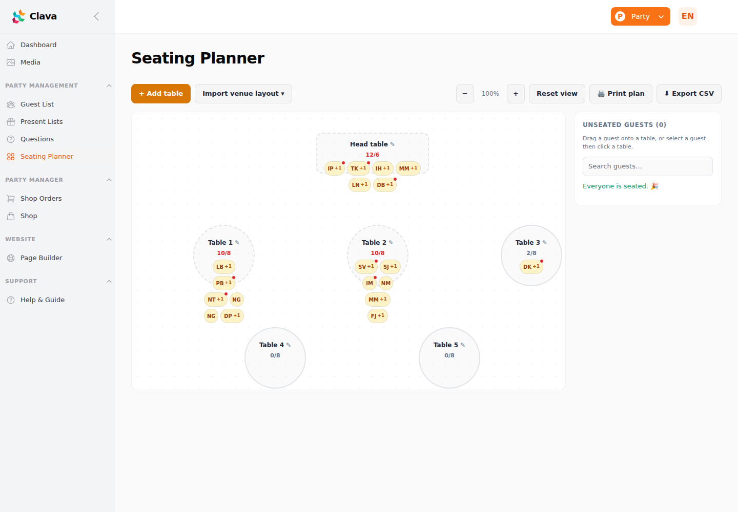Viewport: 738px width, 512px height.
Task: Open Guest List in the sidebar
Action: [x=37, y=104]
